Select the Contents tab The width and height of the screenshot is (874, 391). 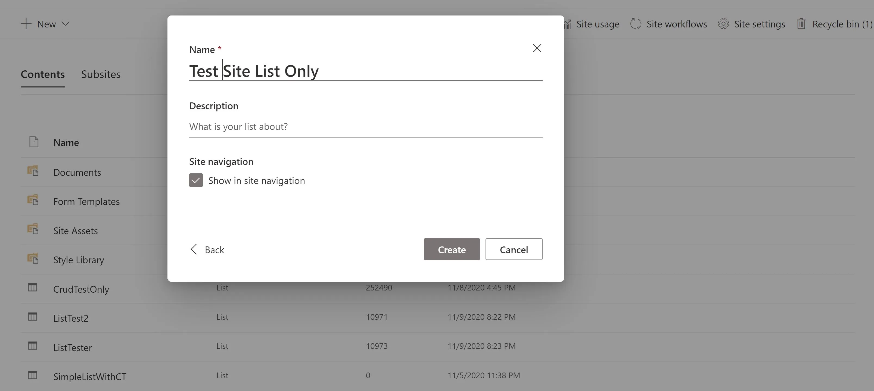point(43,74)
